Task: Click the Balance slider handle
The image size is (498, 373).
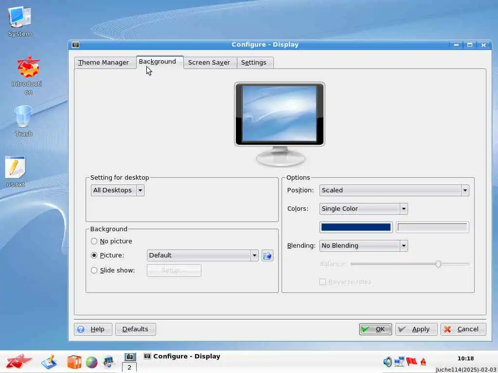Action: coord(438,264)
